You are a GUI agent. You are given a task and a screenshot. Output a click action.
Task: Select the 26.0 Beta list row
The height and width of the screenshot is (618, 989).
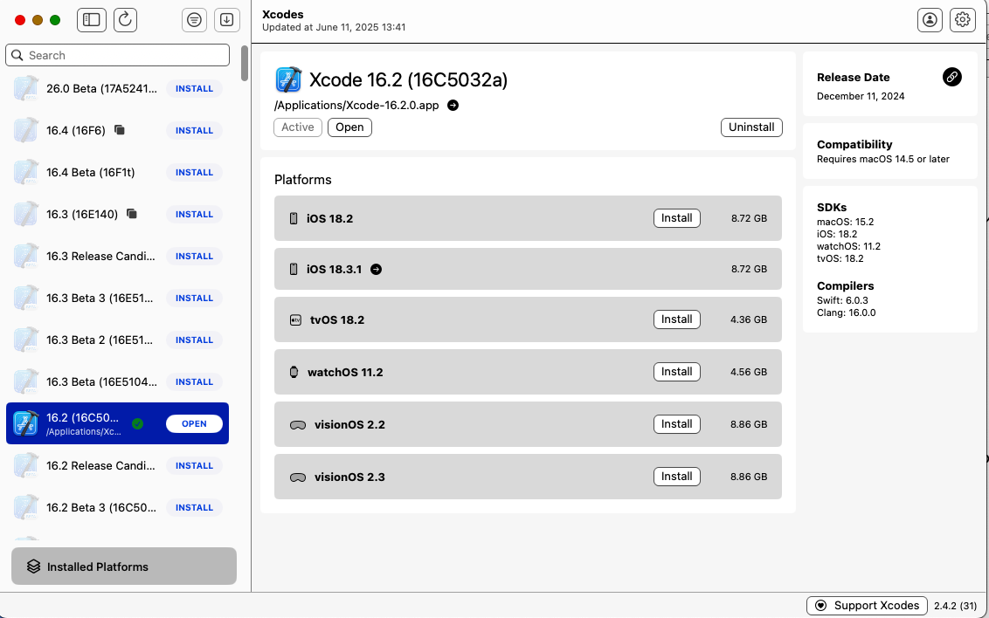pos(117,89)
